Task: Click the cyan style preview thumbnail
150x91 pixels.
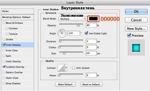Action: [x=136, y=48]
